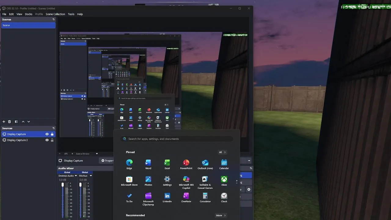The image size is (391, 220).
Task: Add a new scene with plus icon
Action: (x=4, y=122)
